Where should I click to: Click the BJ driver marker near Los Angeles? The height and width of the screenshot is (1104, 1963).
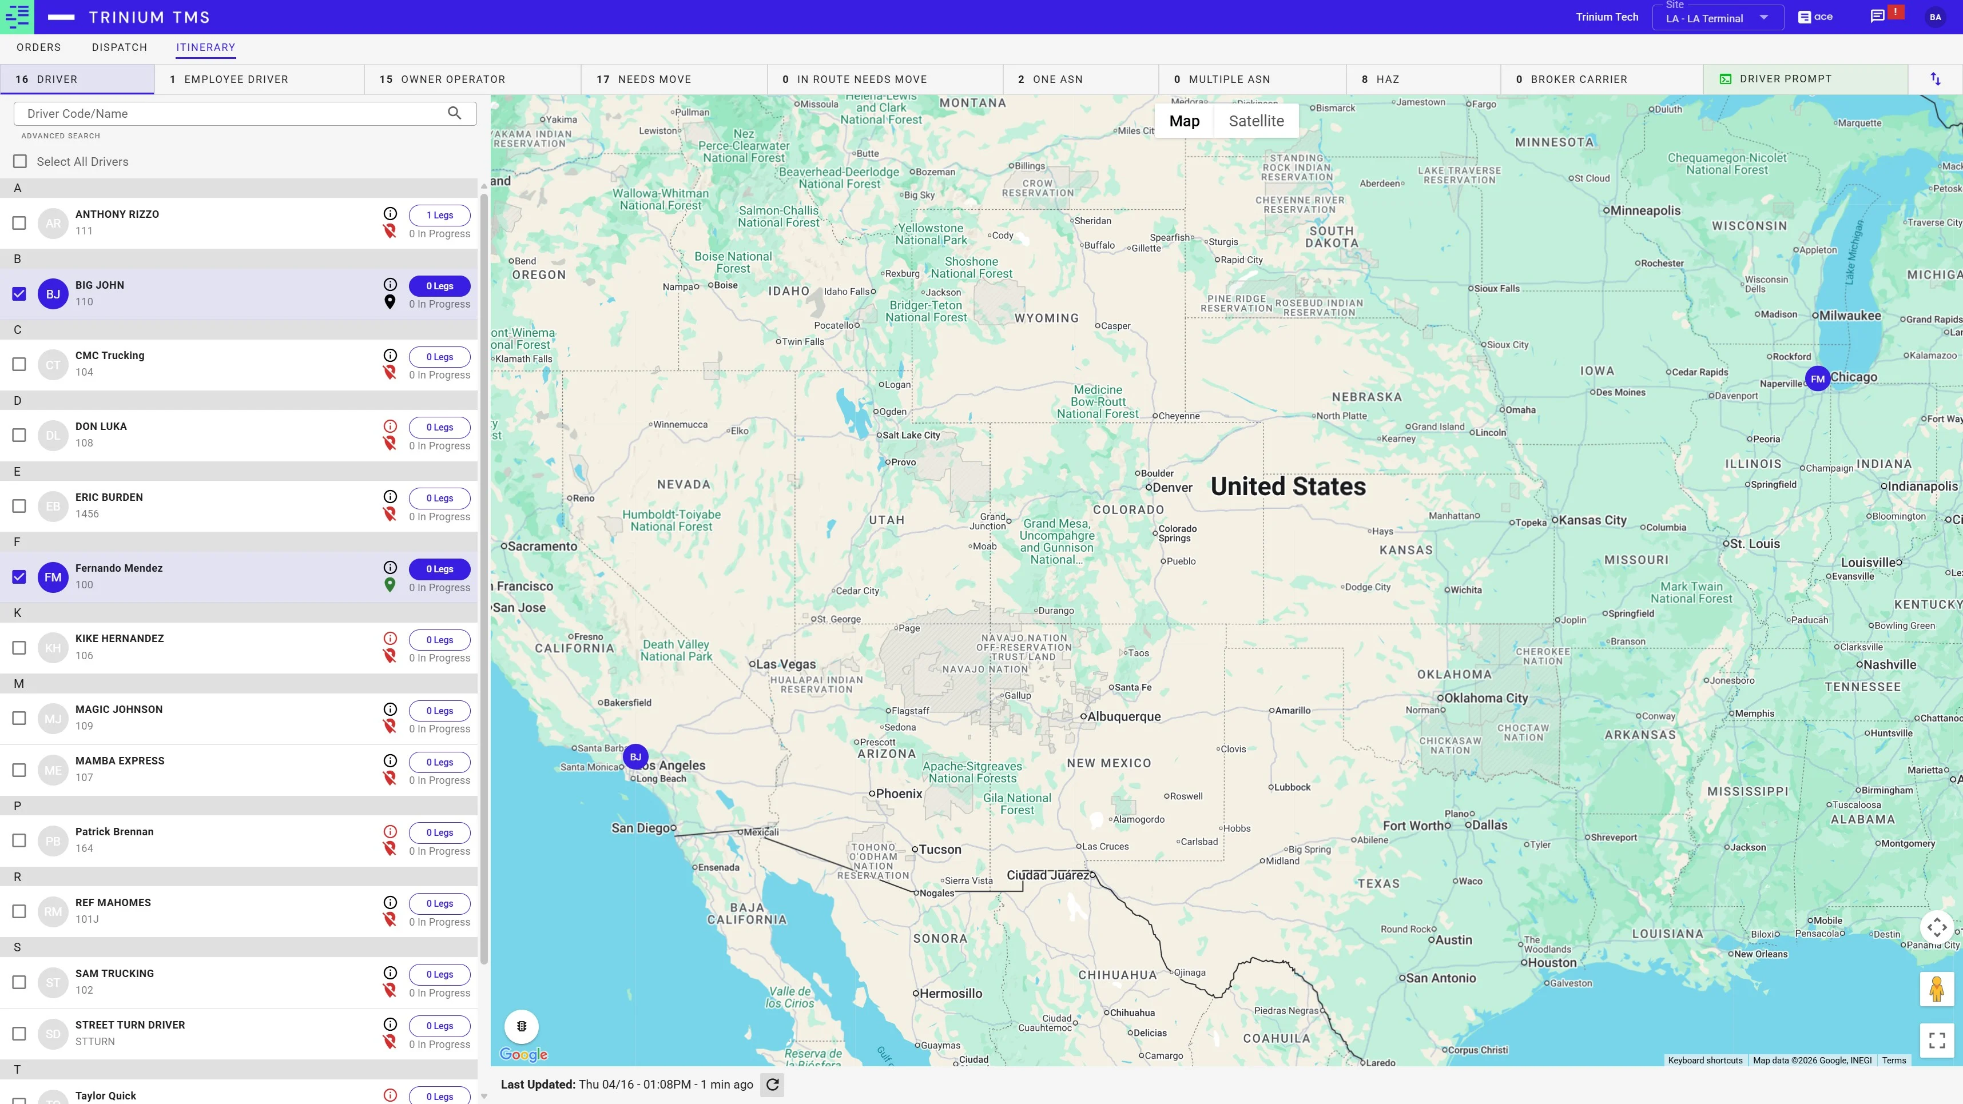[x=635, y=756]
